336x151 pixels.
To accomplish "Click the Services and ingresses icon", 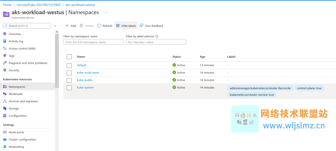I will pos(5,101).
